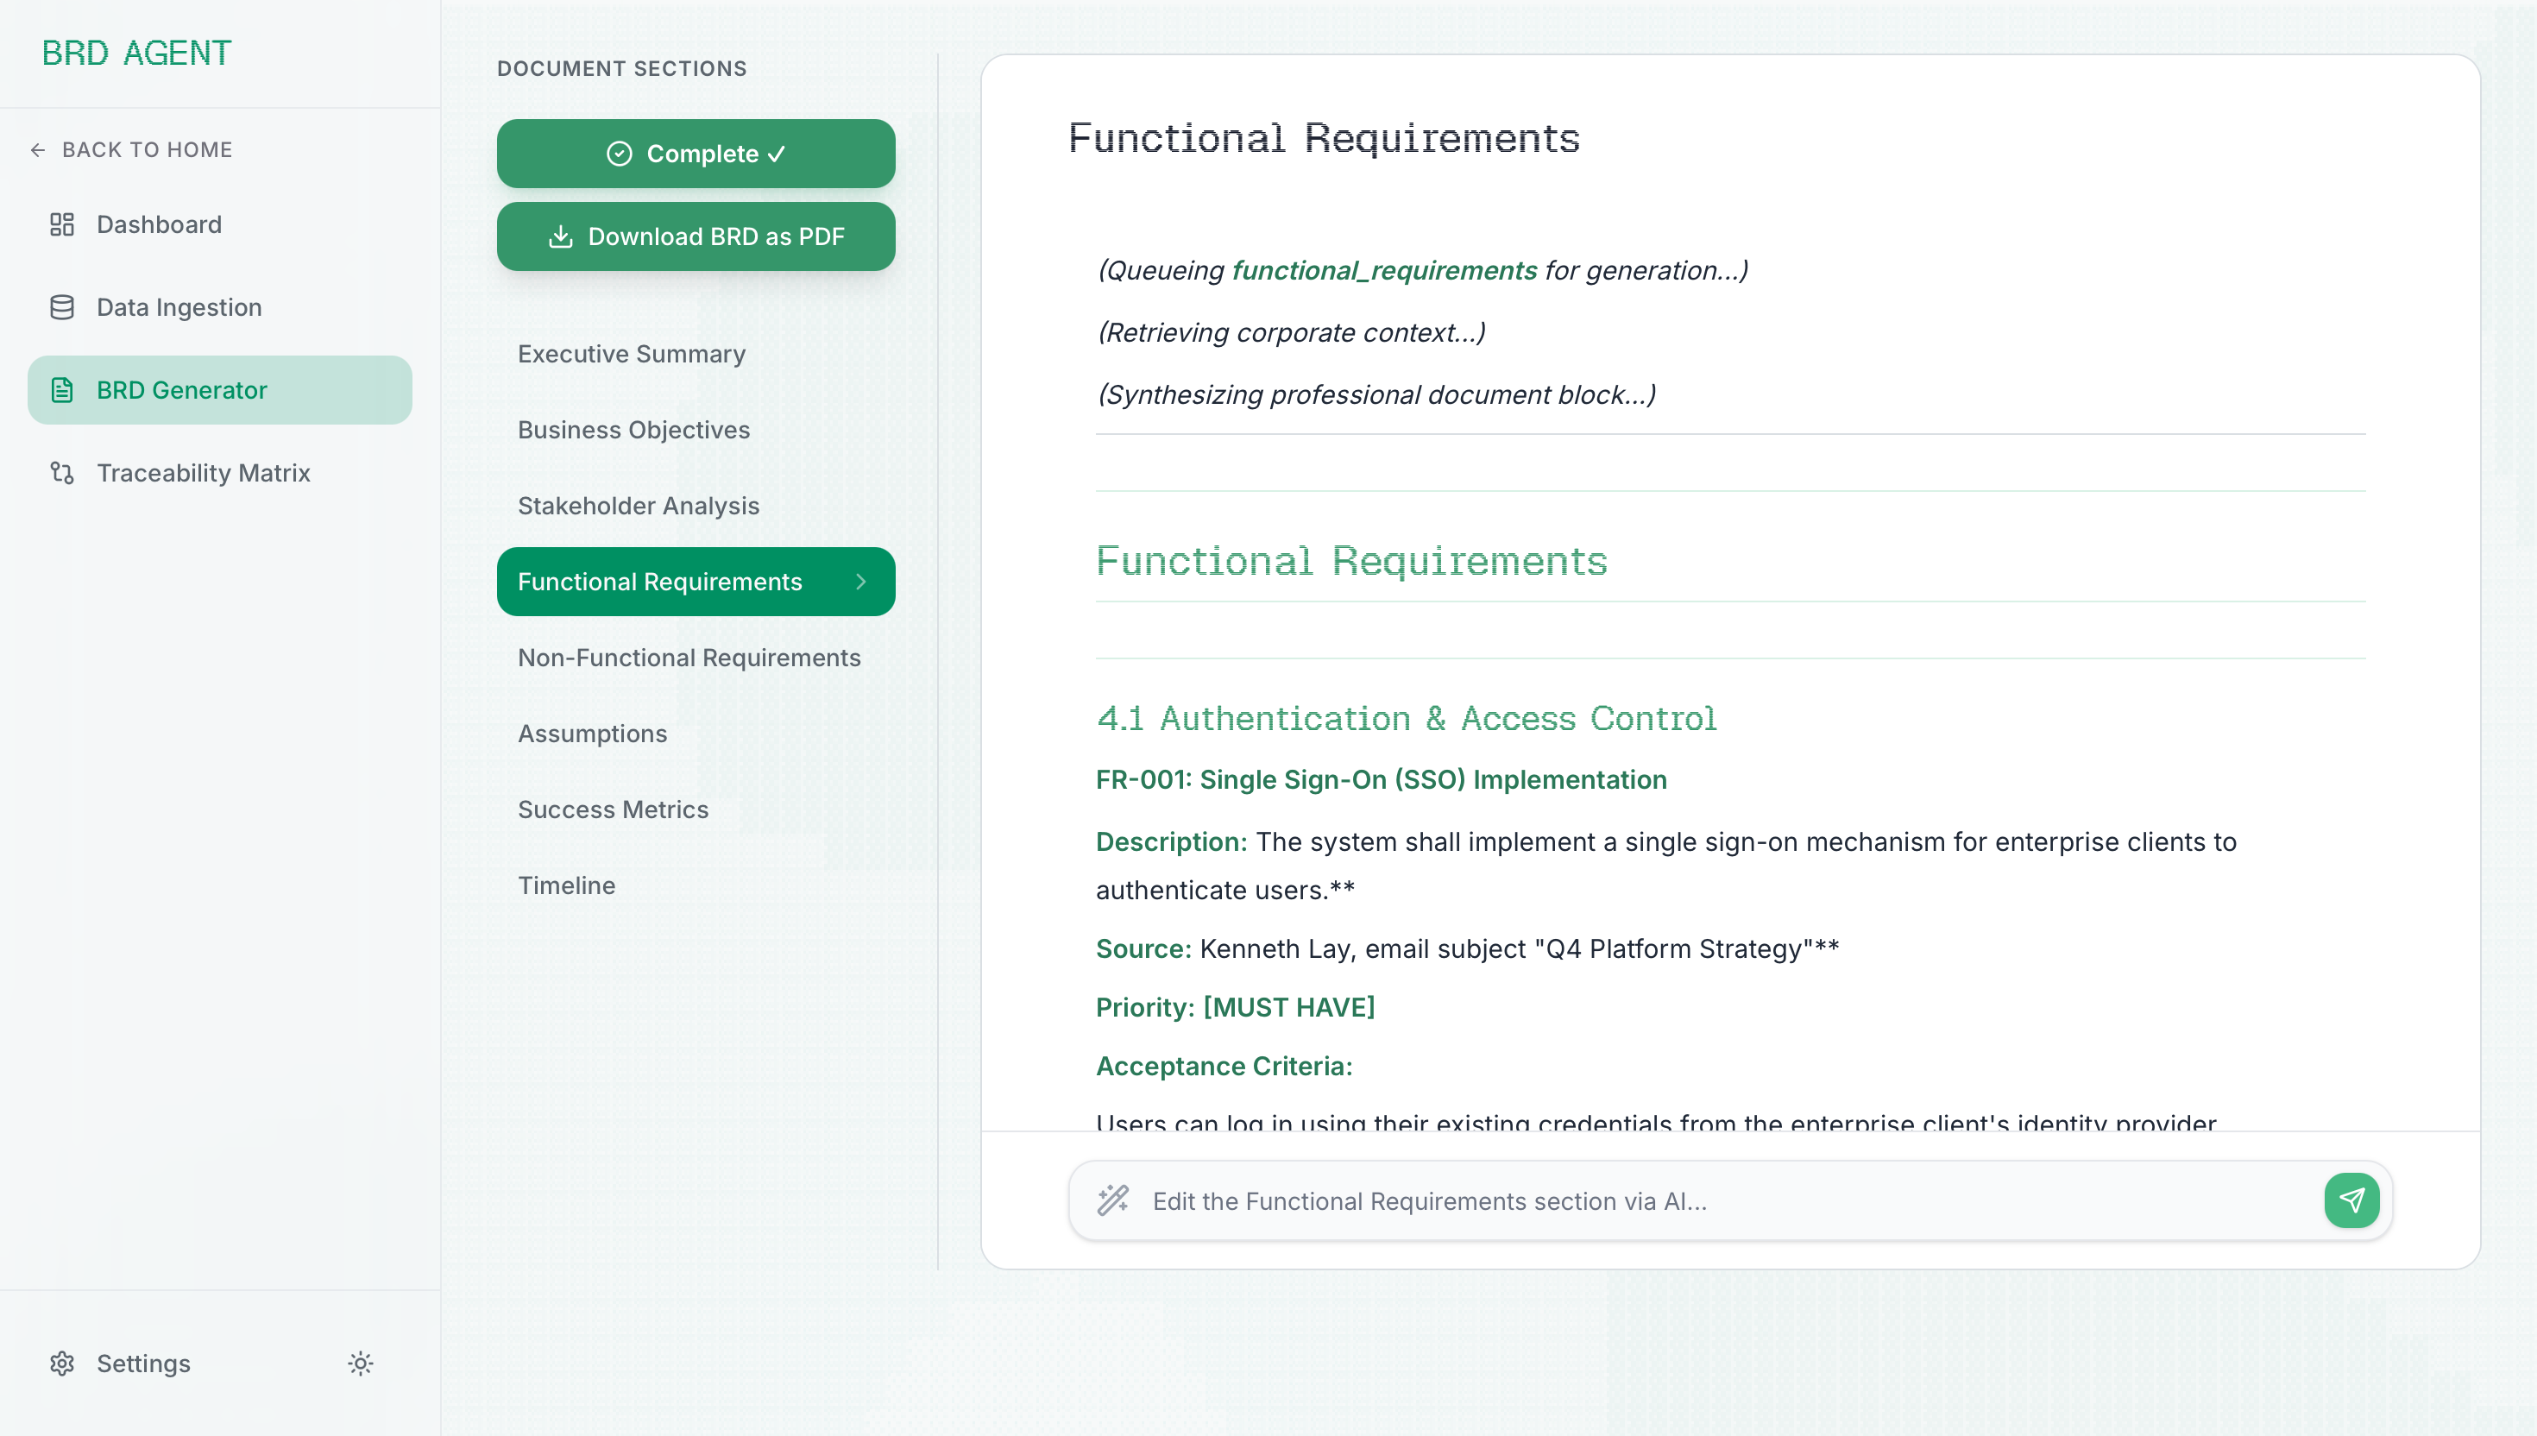The width and height of the screenshot is (2537, 1436).
Task: Click the Source: Kenneth Lay line
Action: coord(1467,948)
